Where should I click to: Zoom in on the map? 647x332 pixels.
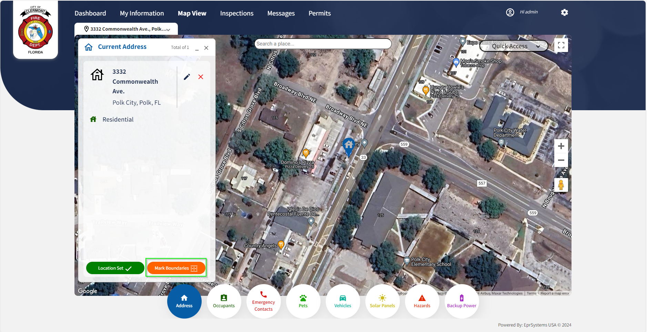coord(561,146)
